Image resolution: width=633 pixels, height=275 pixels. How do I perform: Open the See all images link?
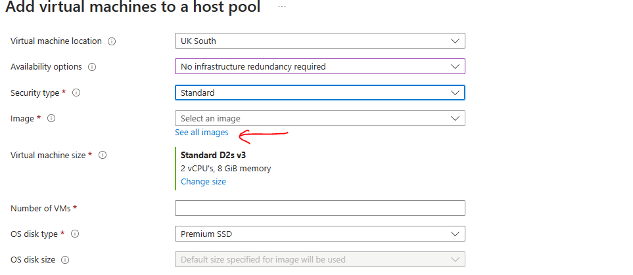pyautogui.click(x=201, y=133)
